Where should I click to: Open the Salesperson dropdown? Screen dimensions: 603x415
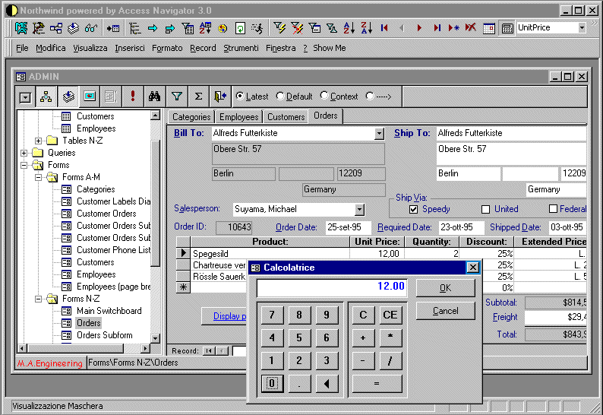click(360, 209)
